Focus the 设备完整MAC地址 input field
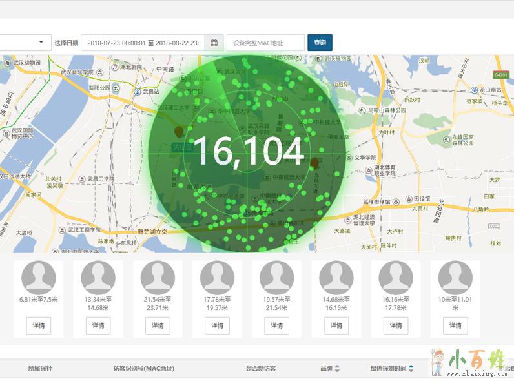Image resolution: width=514 pixels, height=381 pixels. (265, 43)
